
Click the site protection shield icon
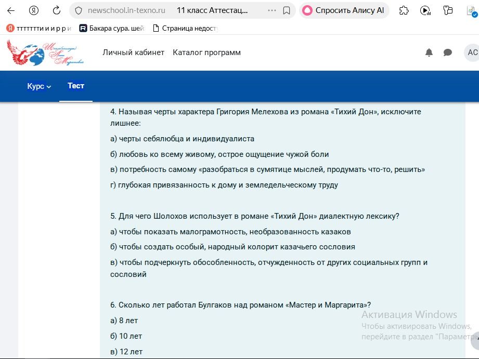tap(79, 11)
